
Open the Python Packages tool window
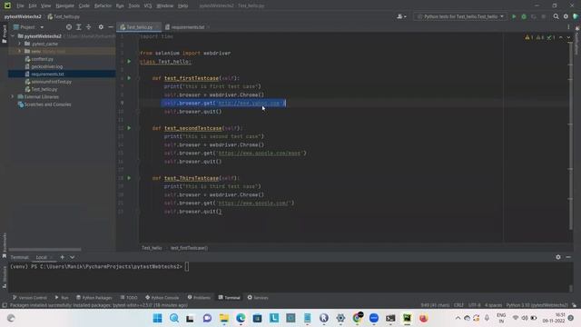point(94,297)
